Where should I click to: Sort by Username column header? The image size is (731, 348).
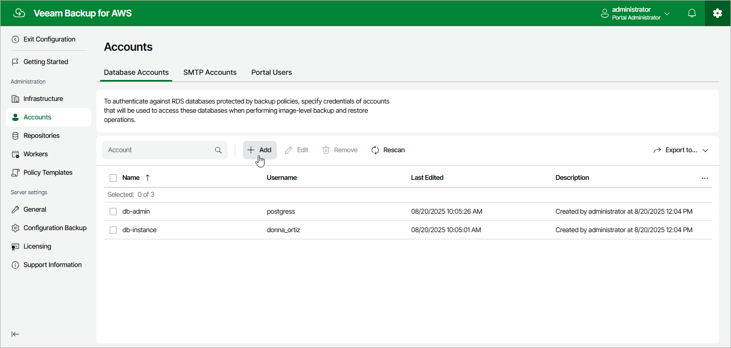282,178
